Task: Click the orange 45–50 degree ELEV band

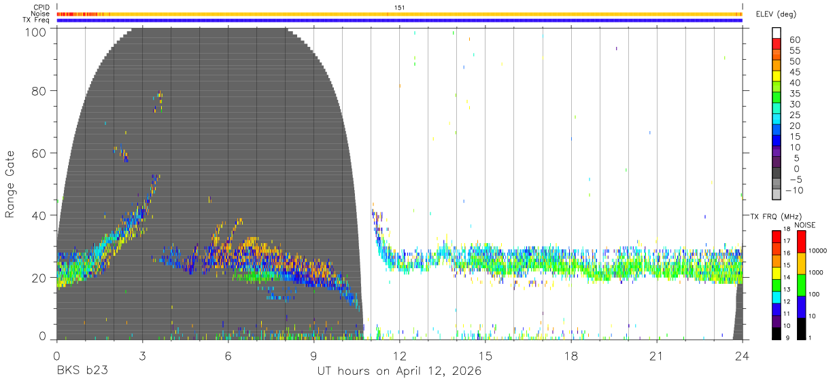Action: click(776, 65)
